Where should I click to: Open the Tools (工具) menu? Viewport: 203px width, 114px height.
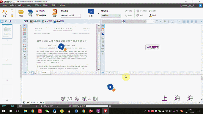click(54, 5)
